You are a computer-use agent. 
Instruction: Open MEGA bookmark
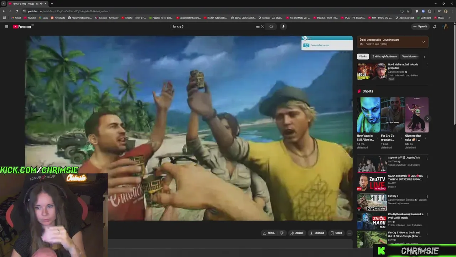pos(439,17)
